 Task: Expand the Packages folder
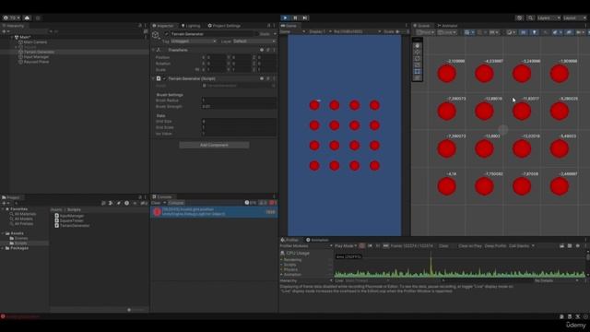(3, 248)
